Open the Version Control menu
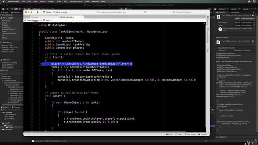Screen dimensions: 258x145 [76, 2]
